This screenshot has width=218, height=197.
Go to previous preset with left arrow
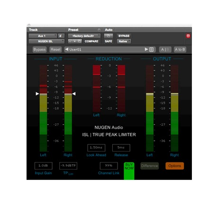click(x=67, y=49)
